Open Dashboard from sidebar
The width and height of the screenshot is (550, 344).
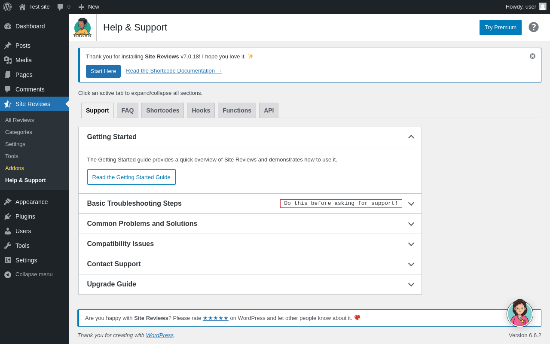coord(30,26)
